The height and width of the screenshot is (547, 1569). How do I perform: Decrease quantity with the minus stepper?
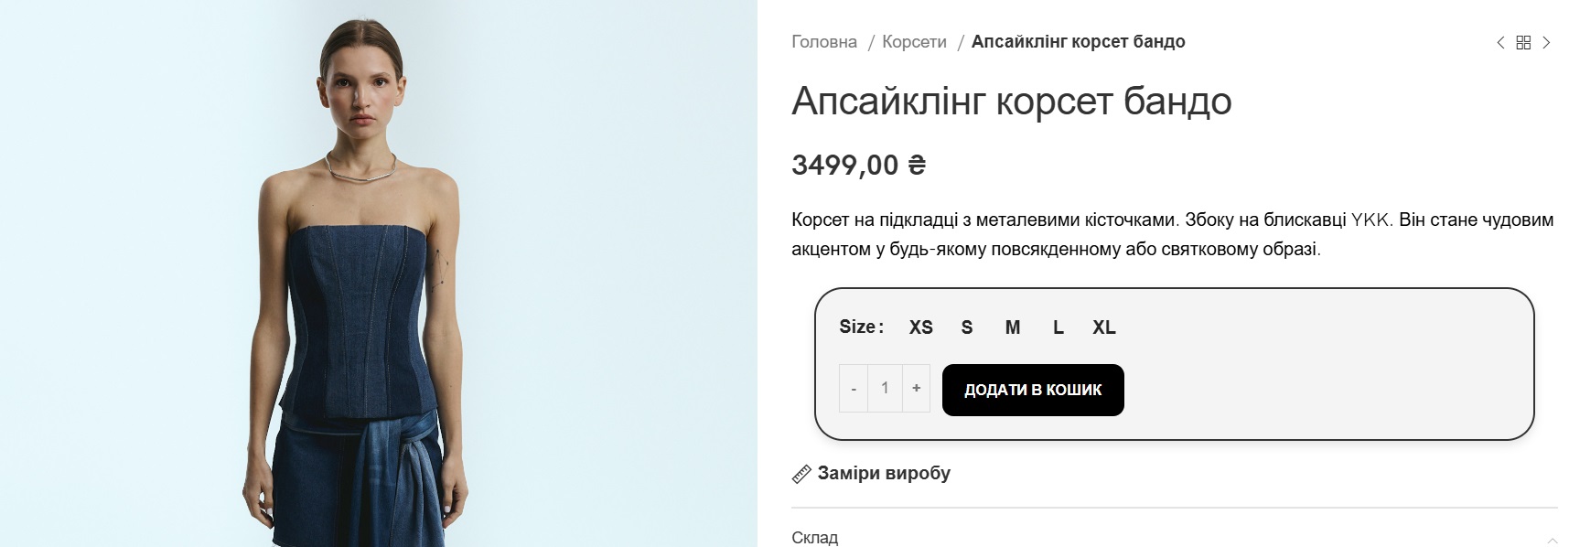[853, 388]
